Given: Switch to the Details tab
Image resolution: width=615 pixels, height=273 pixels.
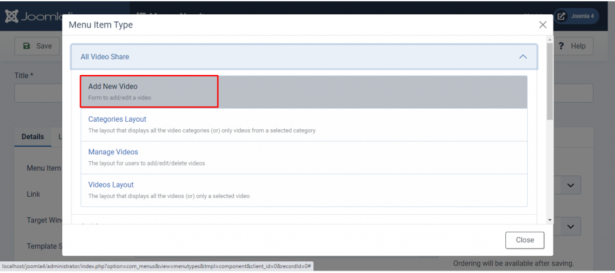Looking at the screenshot, I should pyautogui.click(x=33, y=137).
